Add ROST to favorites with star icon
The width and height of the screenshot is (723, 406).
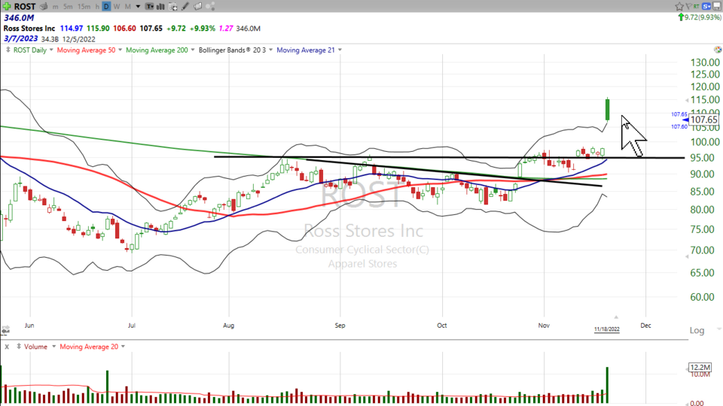[x=679, y=7]
